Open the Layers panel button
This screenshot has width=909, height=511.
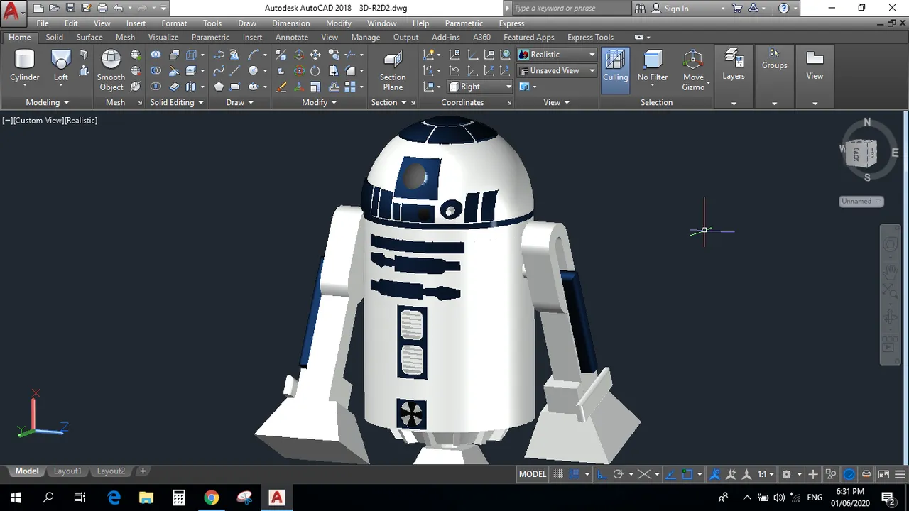coord(734,65)
